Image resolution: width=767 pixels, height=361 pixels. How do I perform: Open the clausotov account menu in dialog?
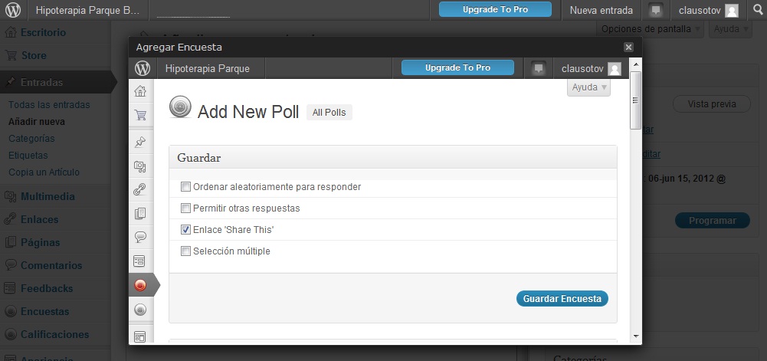point(591,68)
